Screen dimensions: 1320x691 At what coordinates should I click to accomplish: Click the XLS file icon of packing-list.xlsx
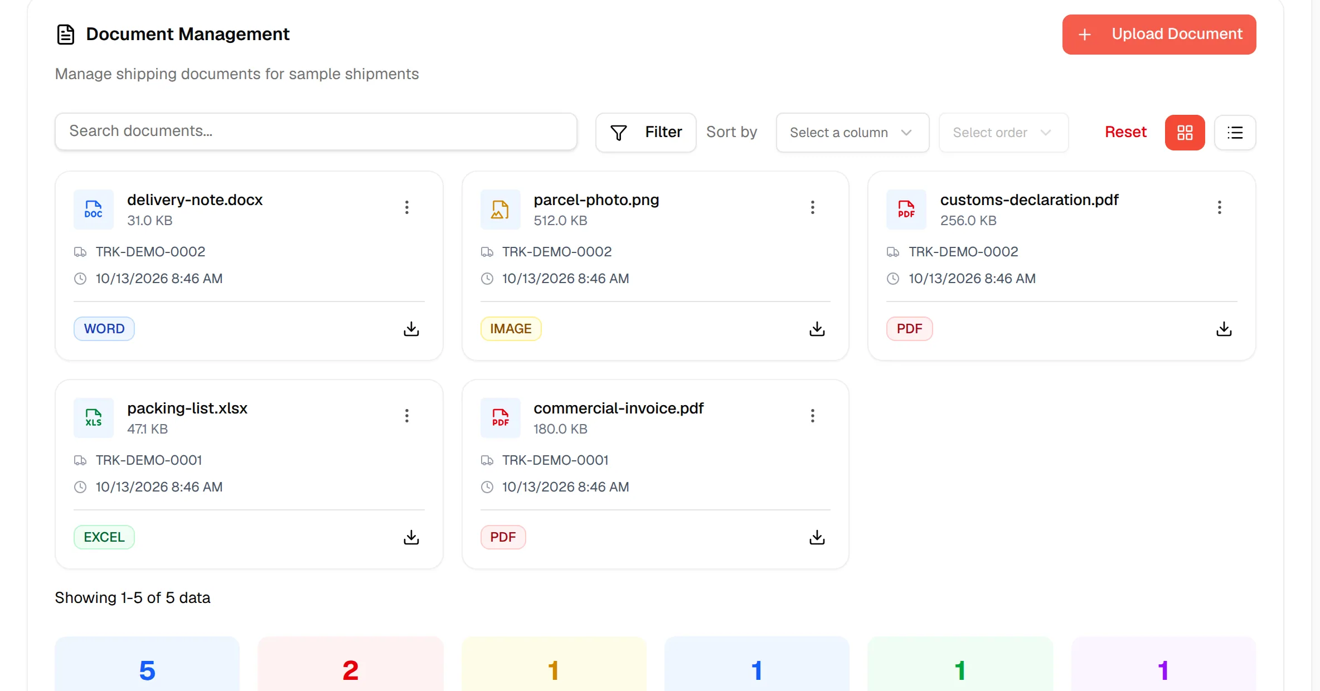pyautogui.click(x=94, y=418)
